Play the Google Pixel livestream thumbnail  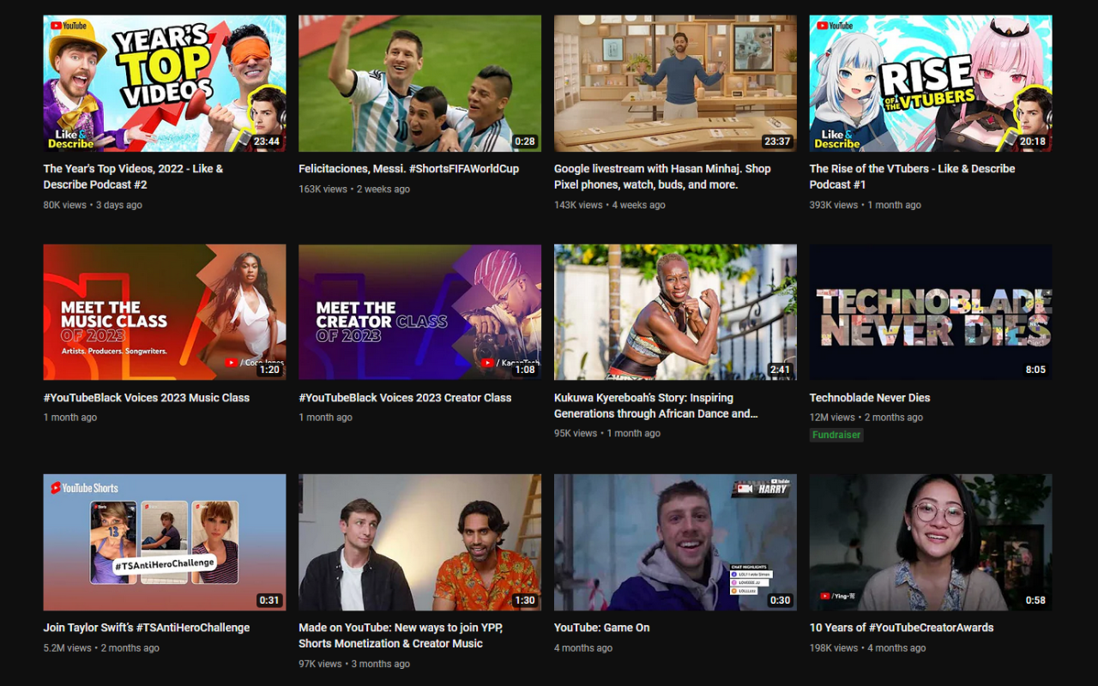click(x=675, y=83)
